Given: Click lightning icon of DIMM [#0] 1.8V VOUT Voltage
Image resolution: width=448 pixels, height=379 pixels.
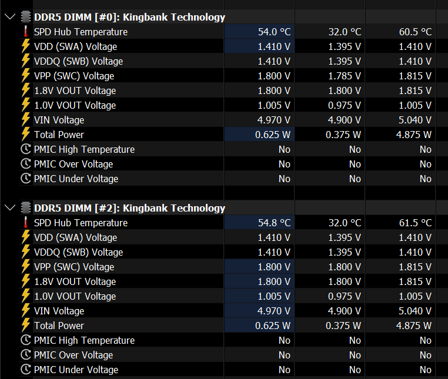Looking at the screenshot, I should point(26,90).
